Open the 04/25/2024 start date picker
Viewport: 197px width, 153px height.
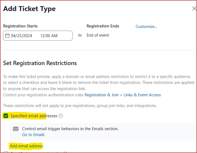[x=21, y=36]
